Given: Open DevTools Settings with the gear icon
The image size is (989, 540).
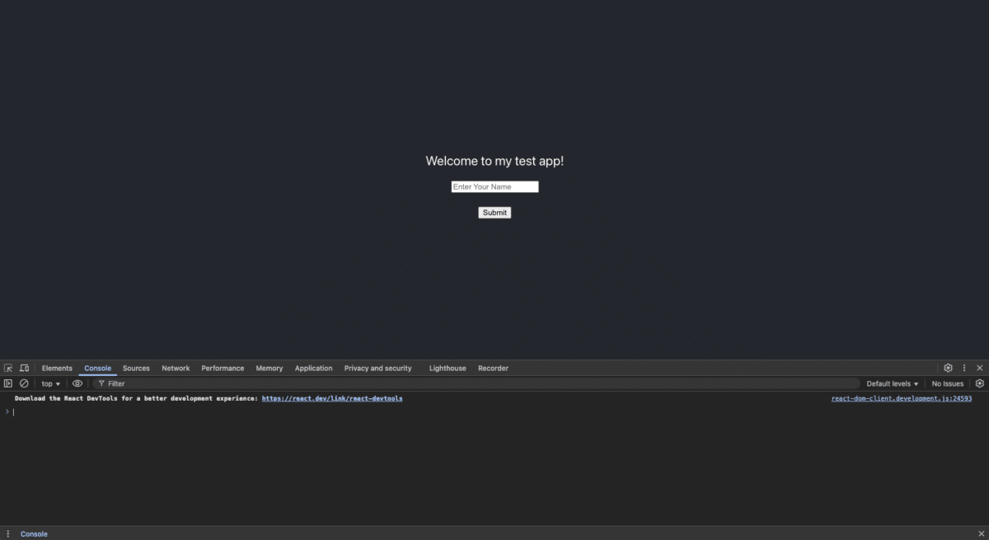Looking at the screenshot, I should (x=949, y=368).
